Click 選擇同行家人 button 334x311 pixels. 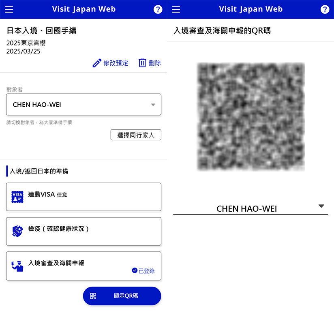tap(136, 135)
